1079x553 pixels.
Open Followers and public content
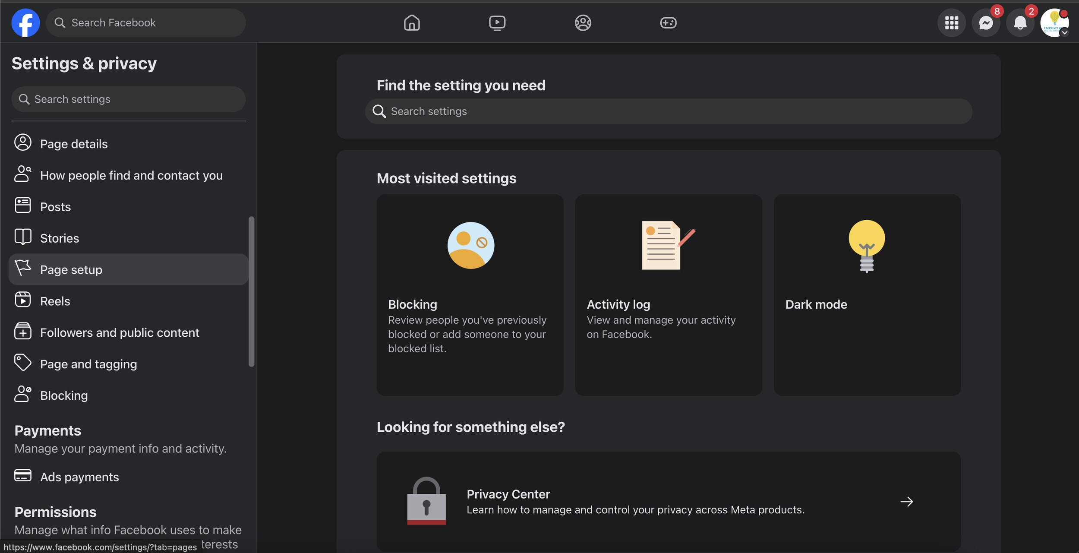(x=120, y=332)
